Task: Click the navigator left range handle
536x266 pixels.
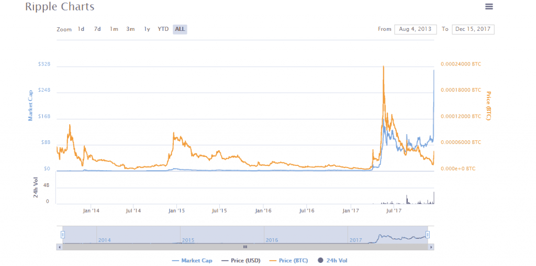Action: (63, 235)
